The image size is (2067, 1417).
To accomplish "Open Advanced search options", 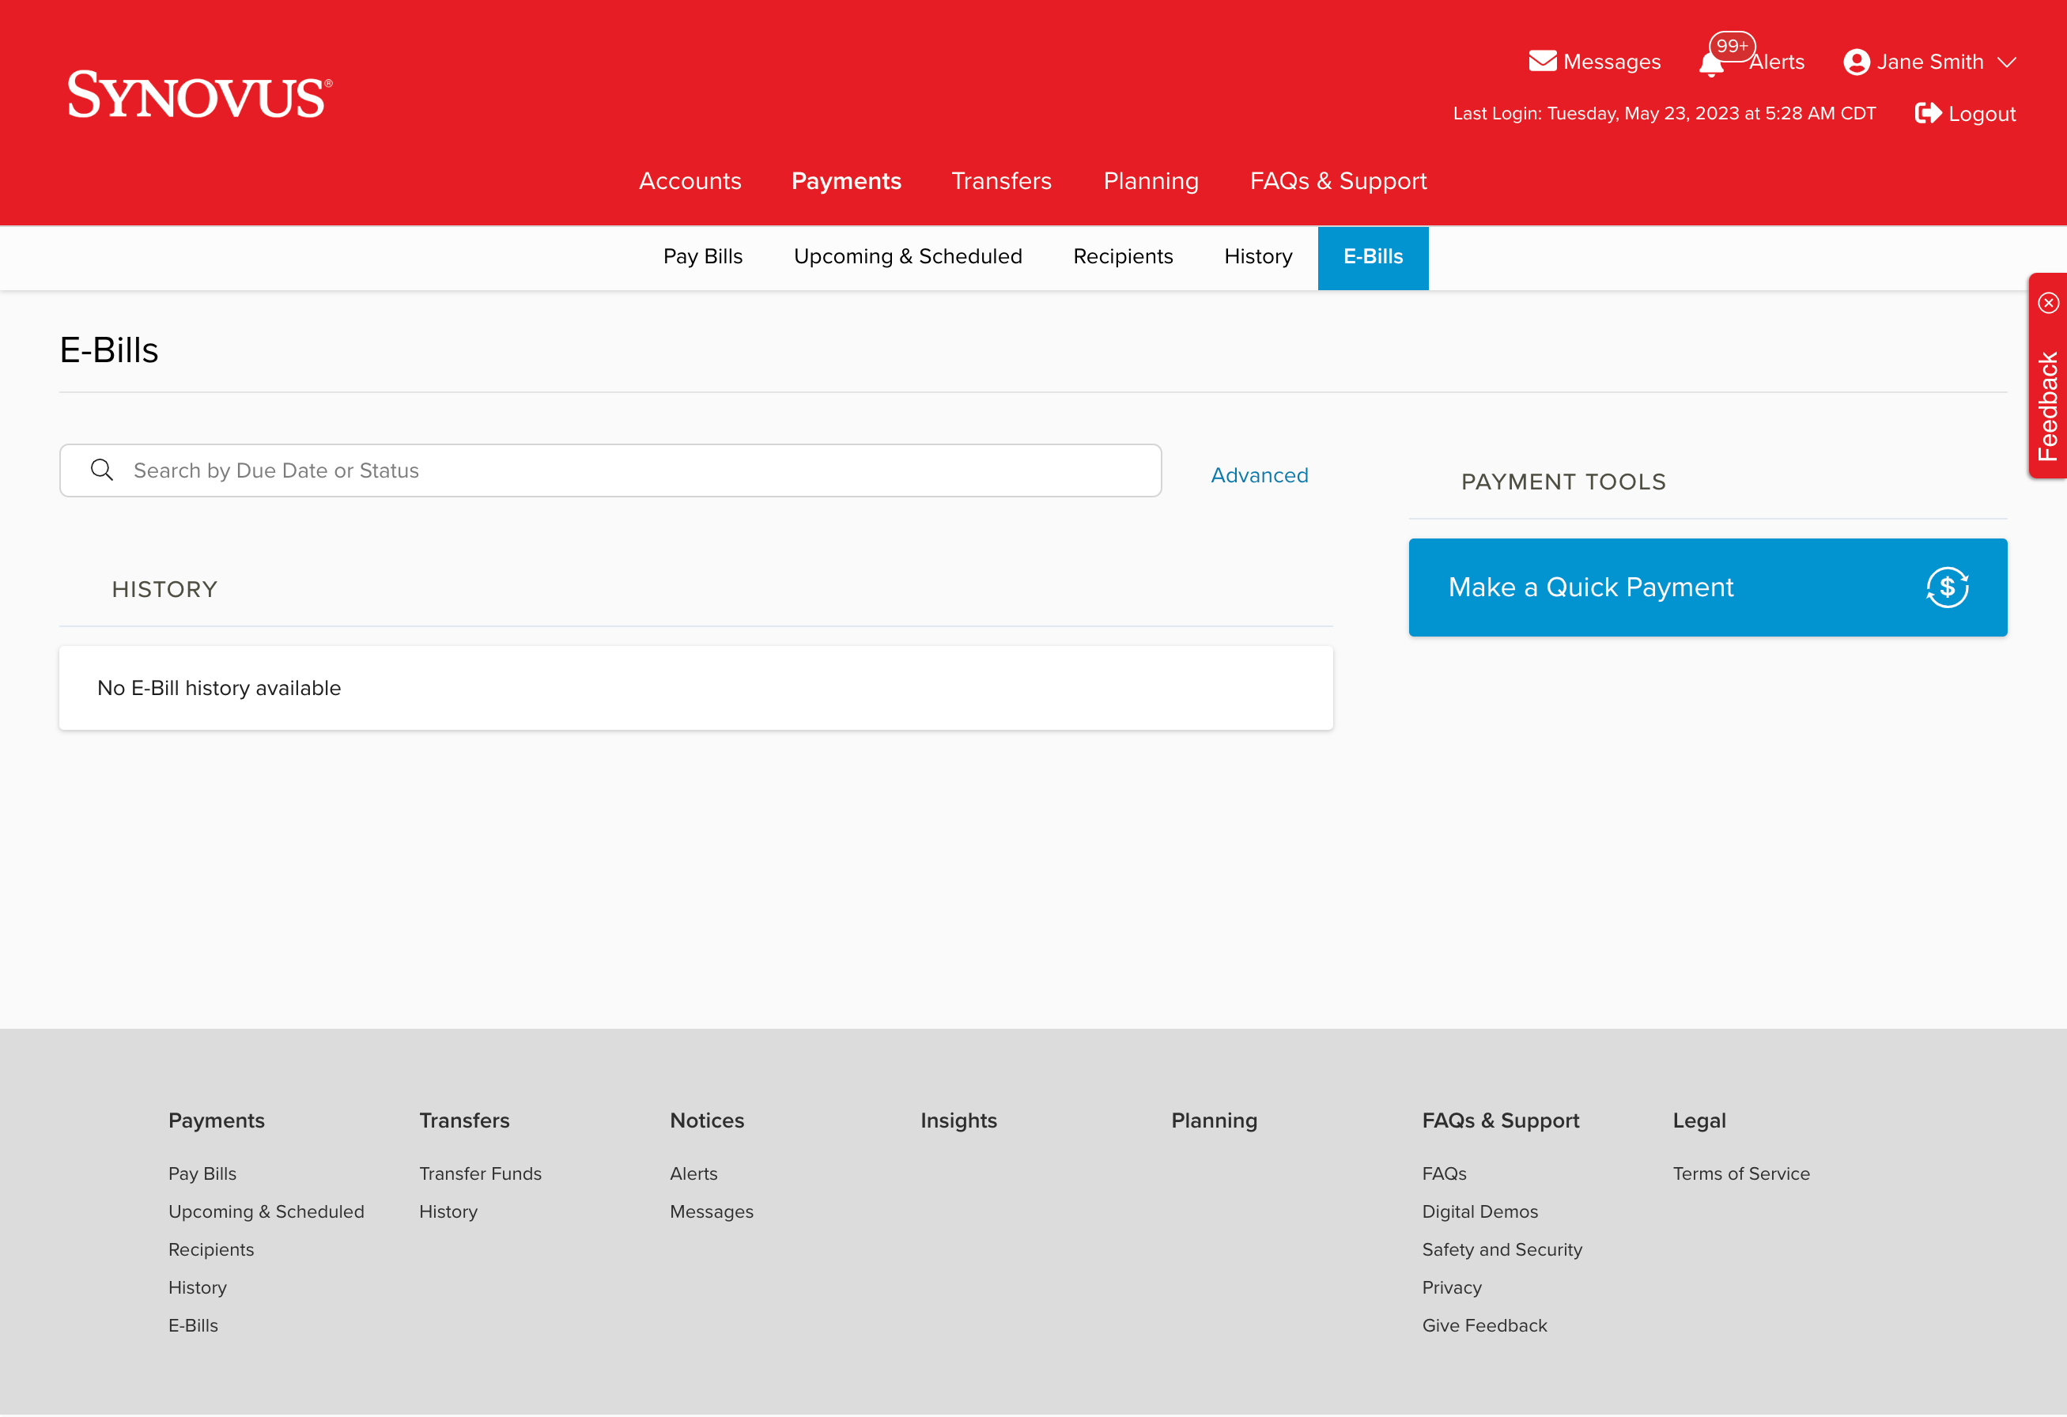I will point(1260,475).
